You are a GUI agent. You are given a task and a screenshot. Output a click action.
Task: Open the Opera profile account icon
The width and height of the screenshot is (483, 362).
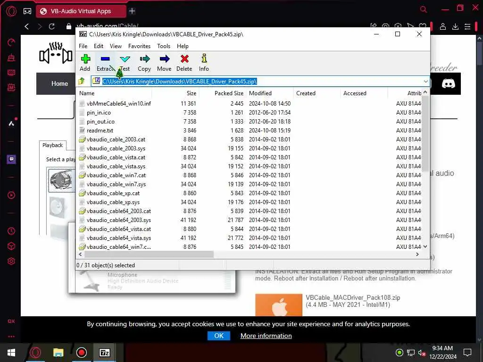(x=443, y=26)
